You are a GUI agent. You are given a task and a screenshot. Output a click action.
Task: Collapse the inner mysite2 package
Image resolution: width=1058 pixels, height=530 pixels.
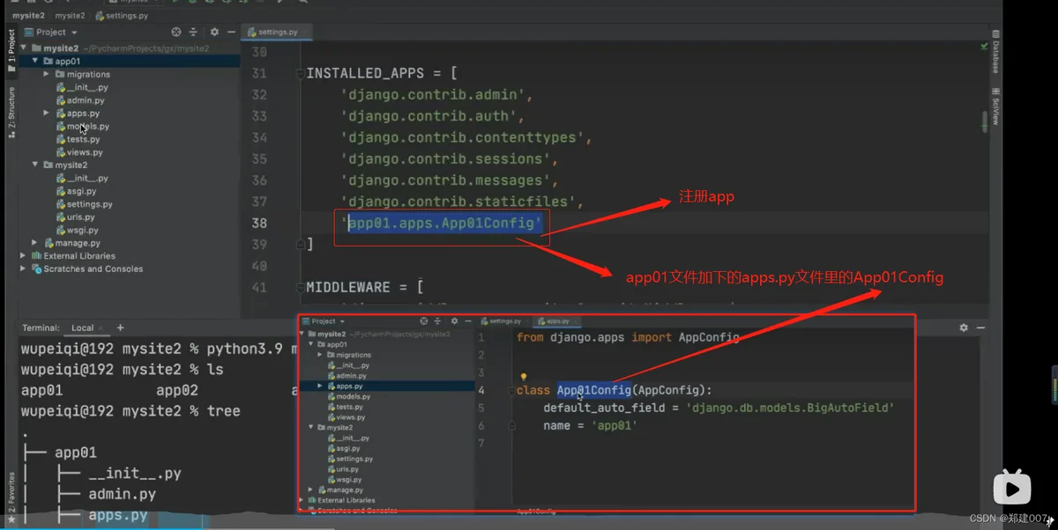tap(35, 165)
